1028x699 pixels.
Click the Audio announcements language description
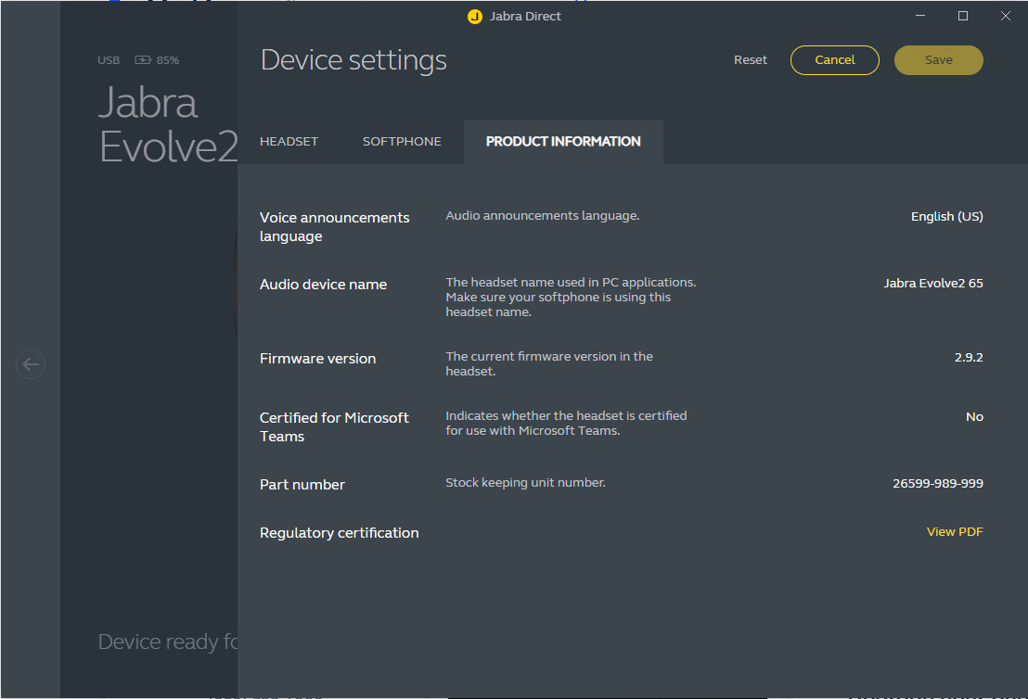tap(542, 215)
